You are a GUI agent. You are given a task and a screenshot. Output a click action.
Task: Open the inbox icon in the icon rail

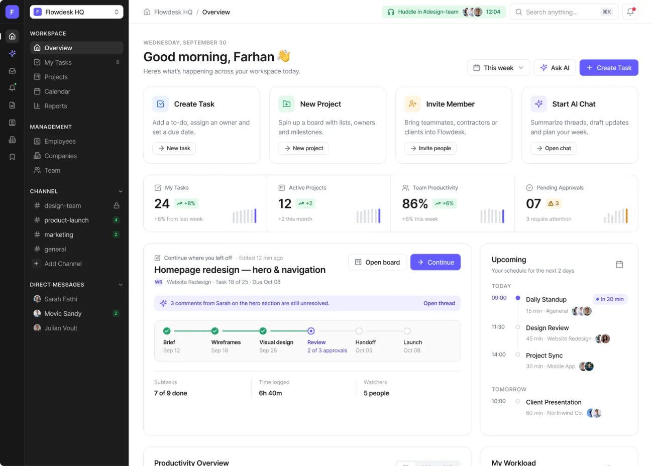click(12, 71)
